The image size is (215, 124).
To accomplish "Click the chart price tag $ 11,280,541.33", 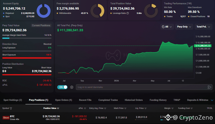I will click(203, 46).
